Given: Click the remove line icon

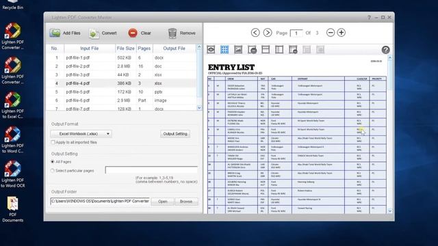Looking at the screenshot, I should pos(293,50).
